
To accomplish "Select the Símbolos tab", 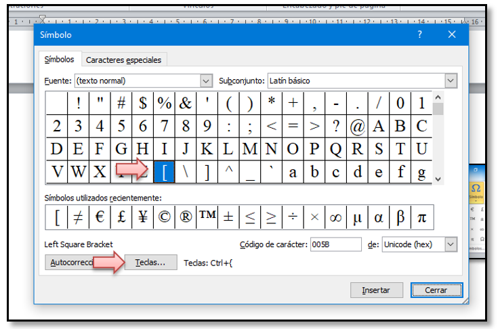I will (x=60, y=60).
